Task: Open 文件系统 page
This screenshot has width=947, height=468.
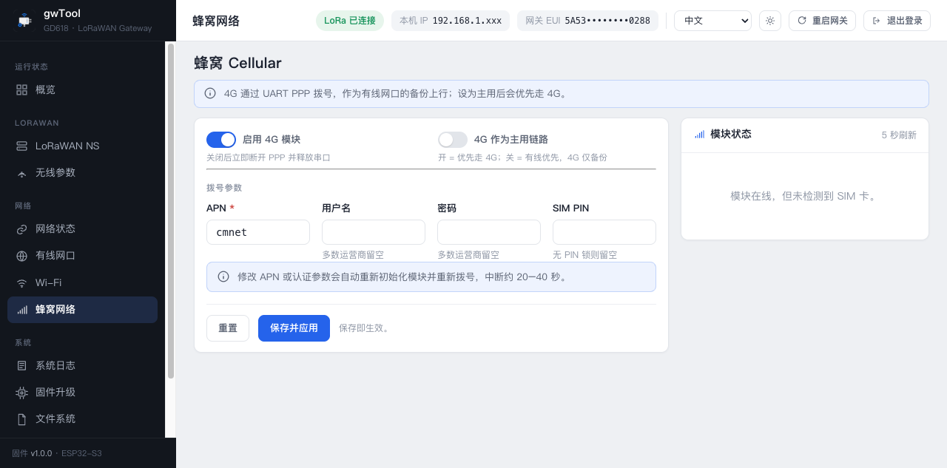Action: coord(82,419)
